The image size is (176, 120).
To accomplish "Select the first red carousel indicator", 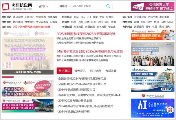I will coord(8,77).
